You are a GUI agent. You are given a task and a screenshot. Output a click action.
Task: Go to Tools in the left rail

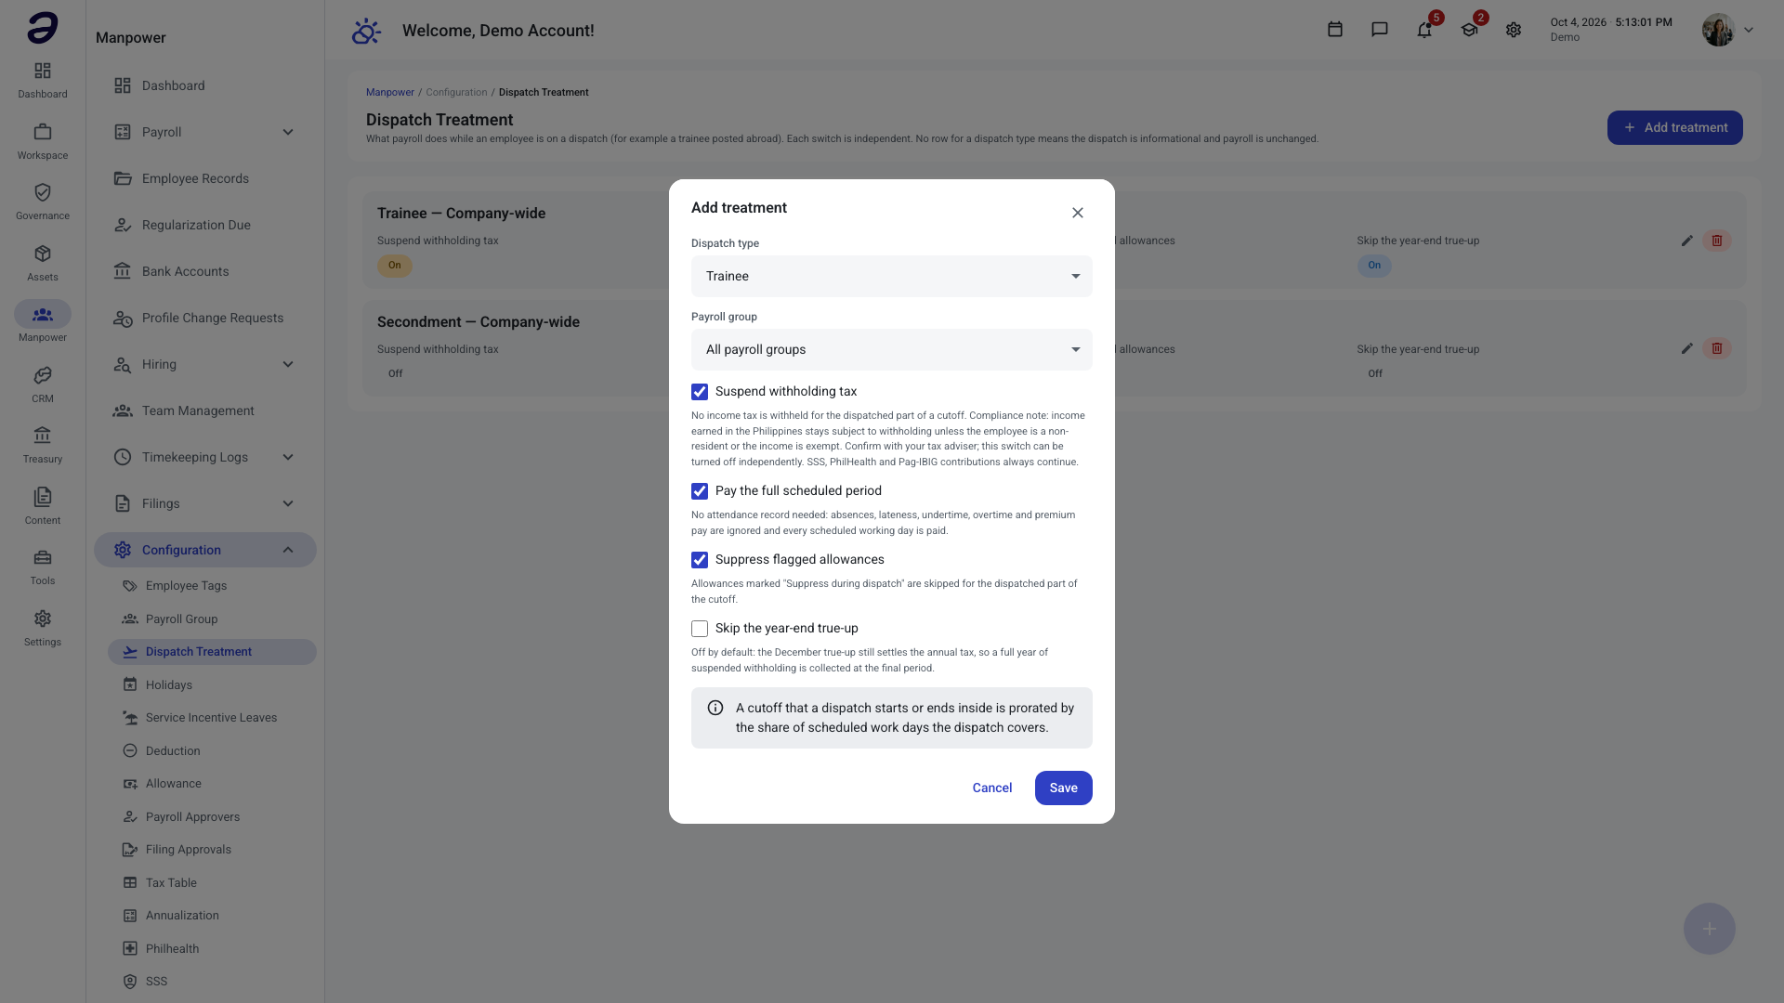43,567
